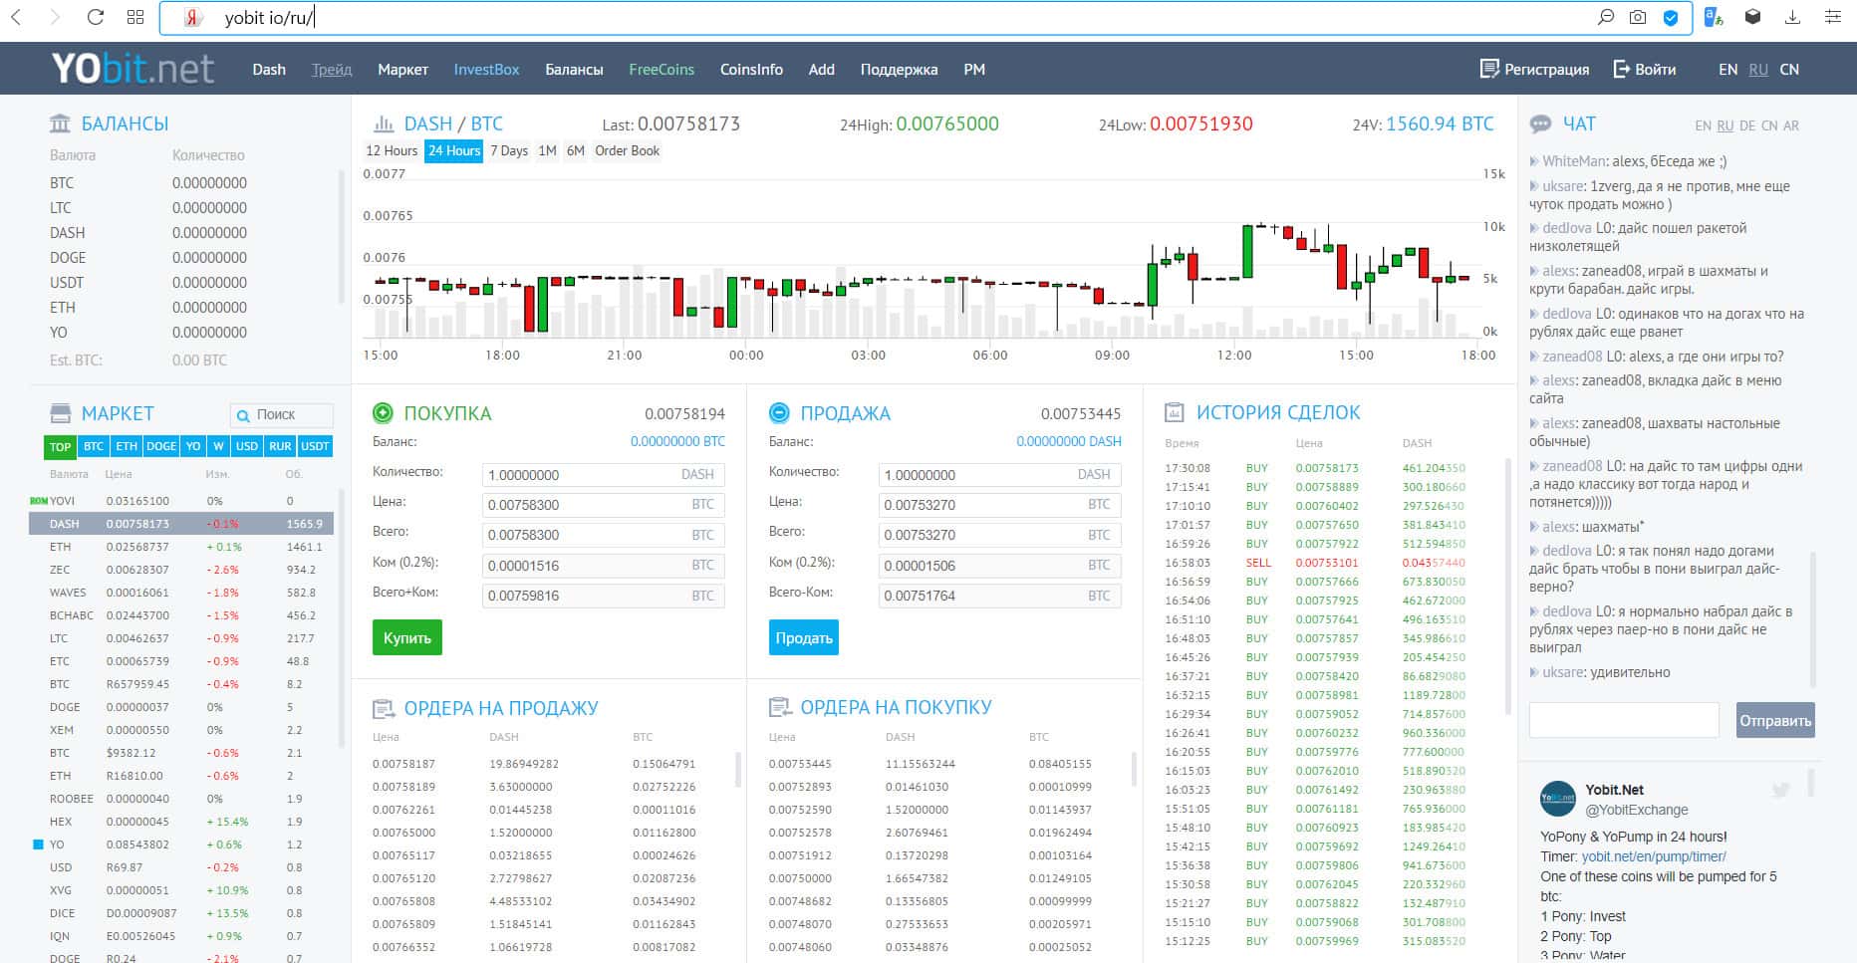Viewport: 1857px width, 963px height.
Task: Click the chat message input field
Action: [1624, 720]
